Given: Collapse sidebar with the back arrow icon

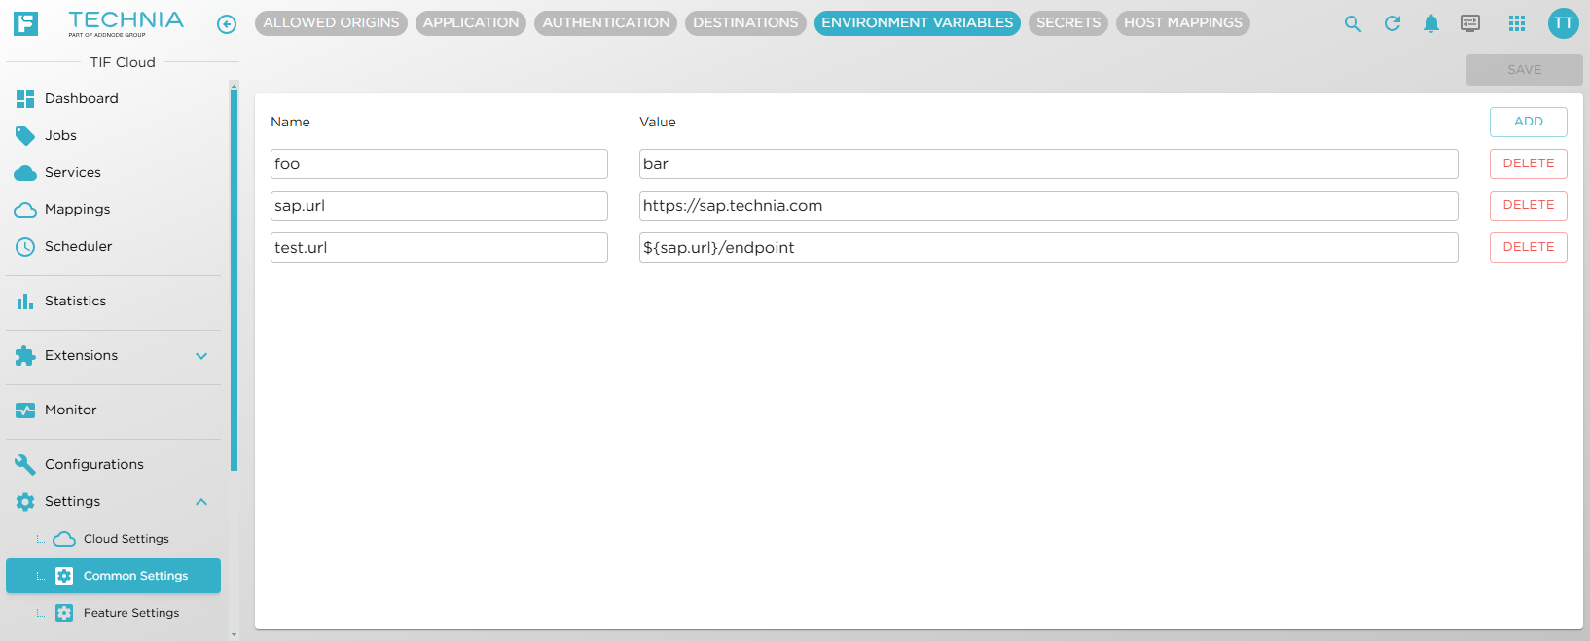Looking at the screenshot, I should click(227, 24).
